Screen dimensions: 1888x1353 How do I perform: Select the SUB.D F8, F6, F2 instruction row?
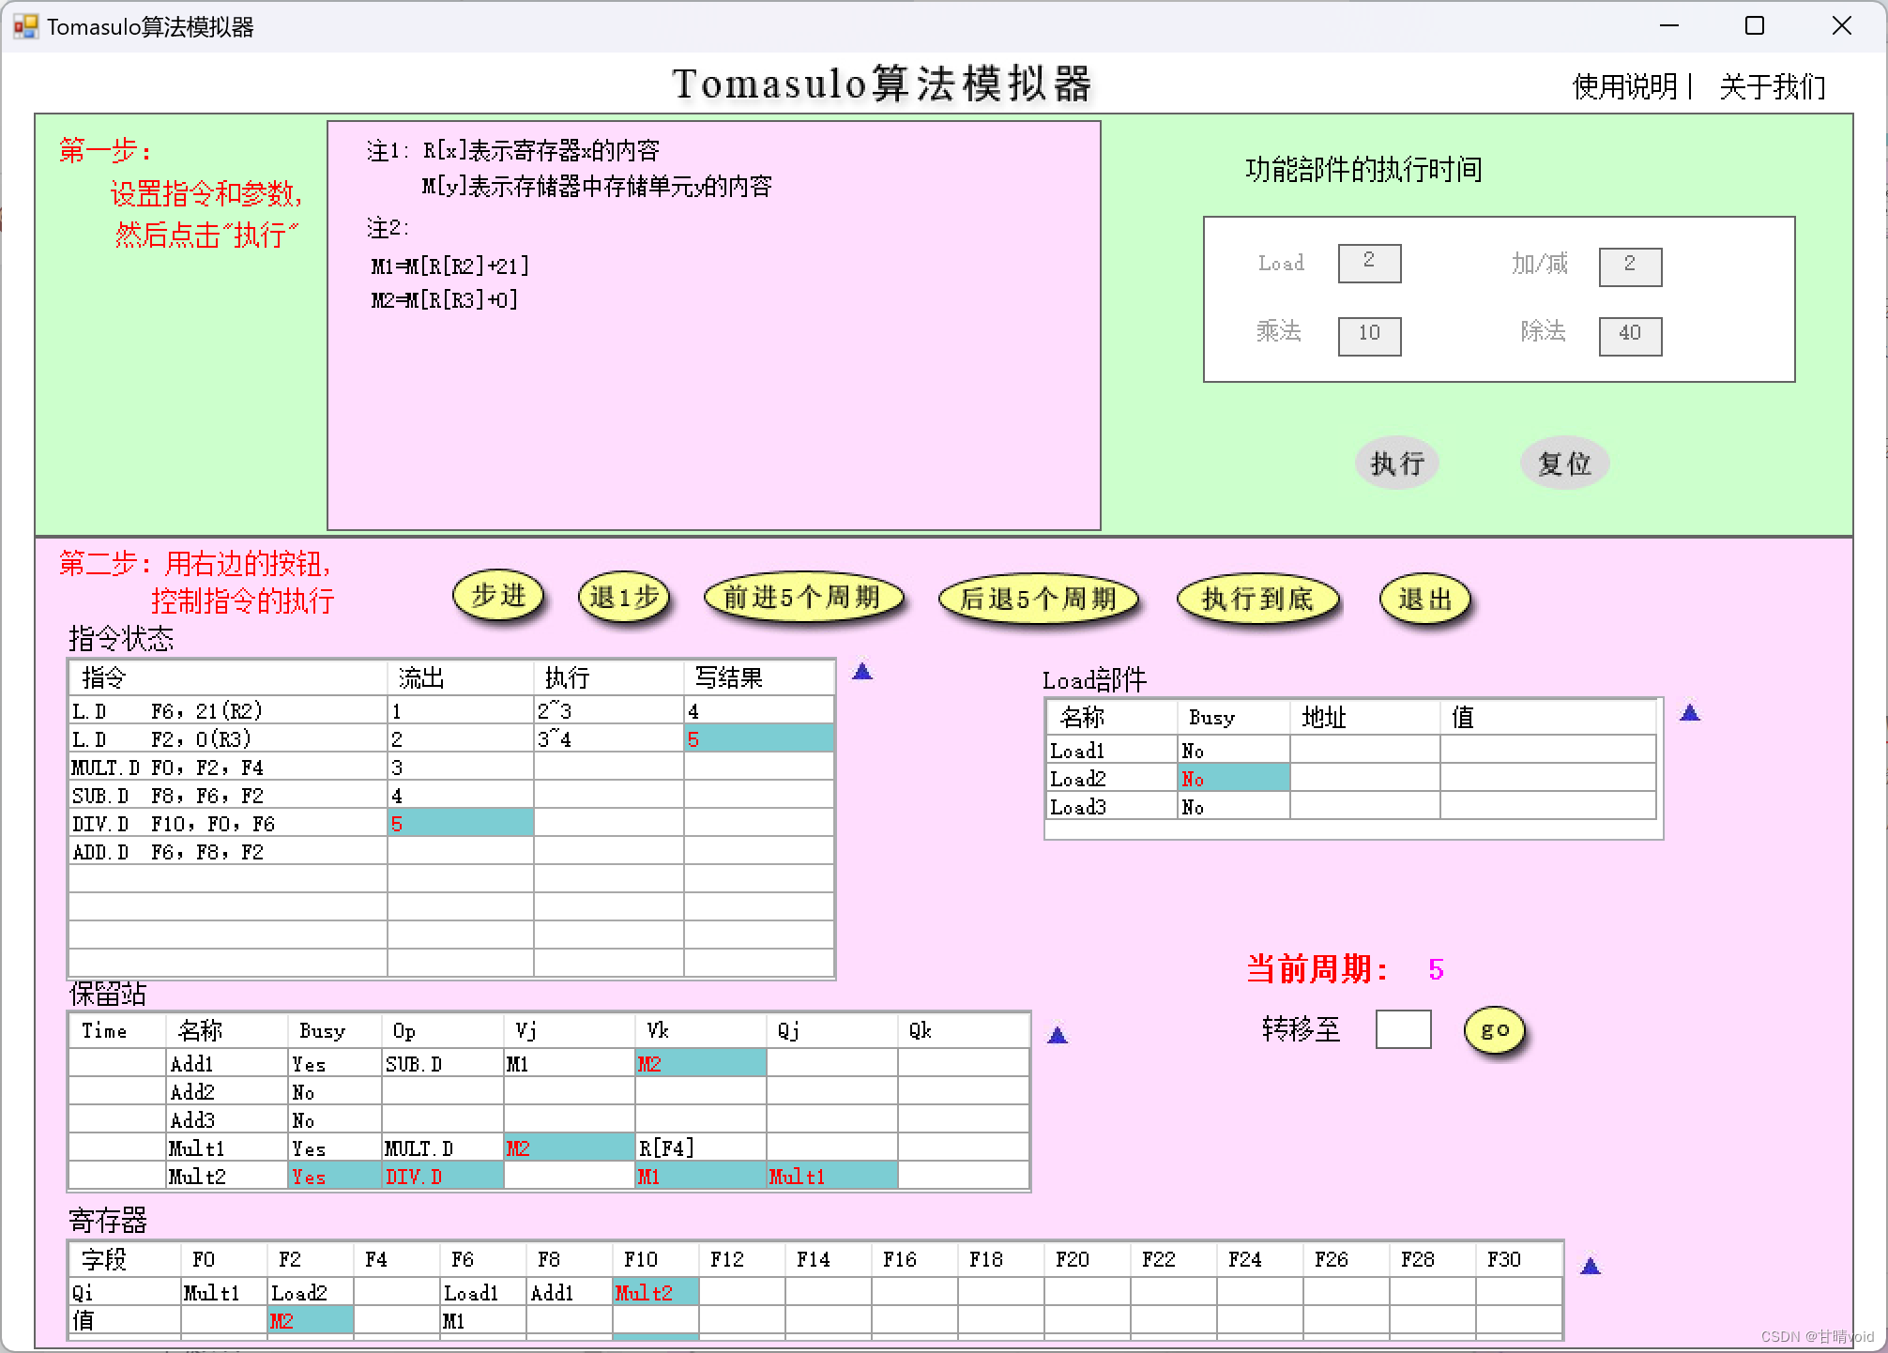[451, 795]
